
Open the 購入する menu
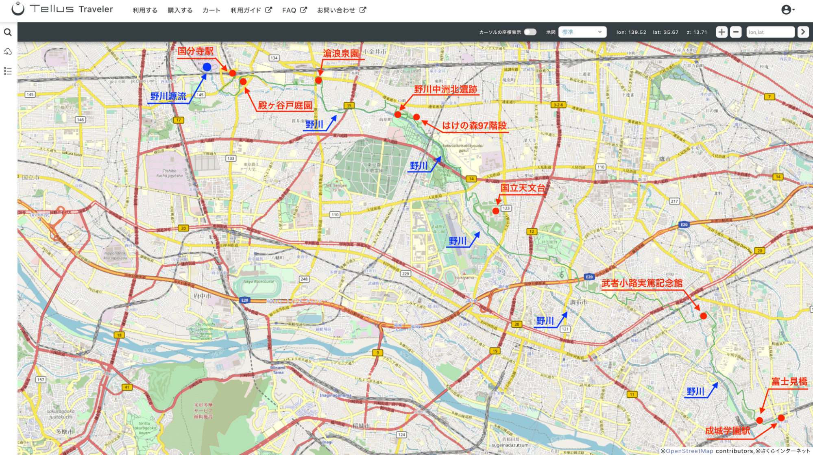point(180,10)
